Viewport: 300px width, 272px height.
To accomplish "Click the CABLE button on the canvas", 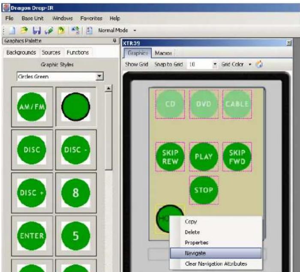I will coord(237,104).
